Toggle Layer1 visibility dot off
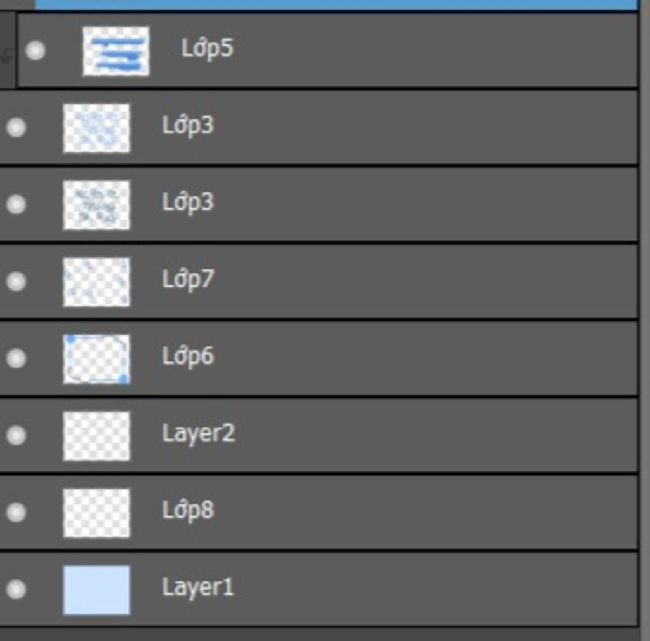Image resolution: width=650 pixels, height=641 pixels. click(16, 589)
